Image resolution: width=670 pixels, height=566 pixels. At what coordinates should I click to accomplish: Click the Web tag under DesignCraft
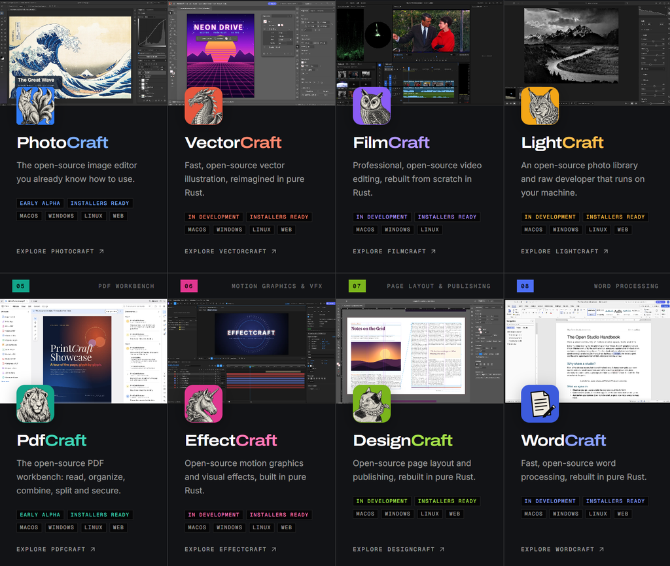455,514
